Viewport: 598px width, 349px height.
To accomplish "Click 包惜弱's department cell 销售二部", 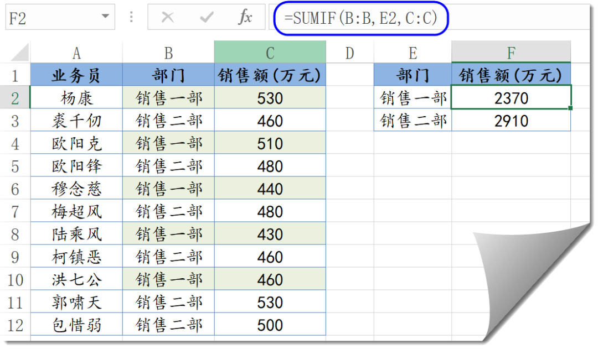I will 168,325.
